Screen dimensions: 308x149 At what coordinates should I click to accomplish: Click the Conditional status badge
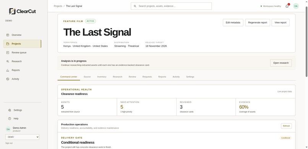pyautogui.click(x=285, y=138)
